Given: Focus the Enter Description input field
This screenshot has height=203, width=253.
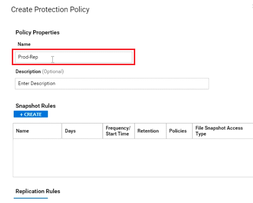Looking at the screenshot, I should click(112, 84).
